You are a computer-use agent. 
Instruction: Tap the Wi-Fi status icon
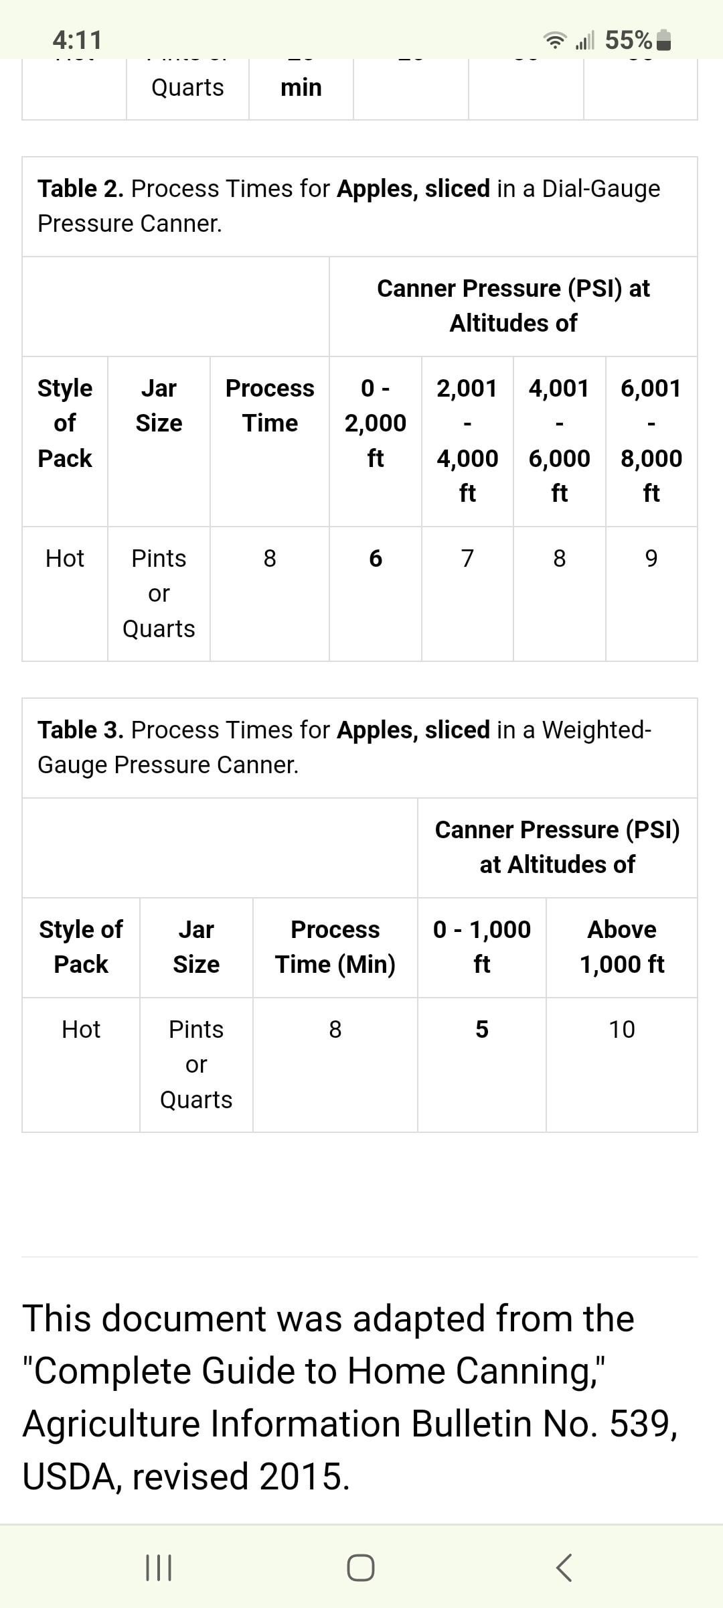coord(554,41)
